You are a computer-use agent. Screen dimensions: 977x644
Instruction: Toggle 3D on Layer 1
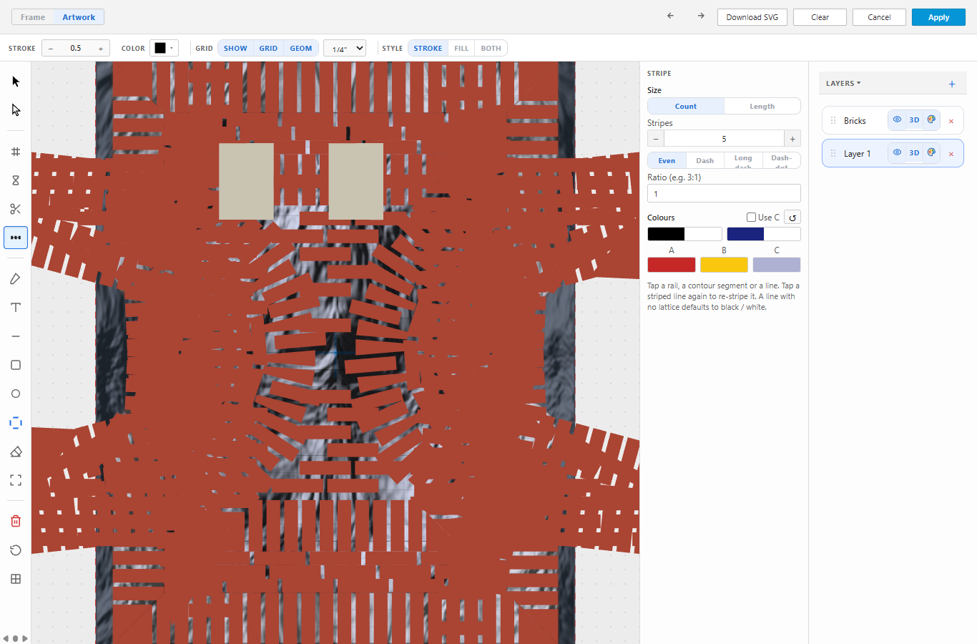(914, 152)
